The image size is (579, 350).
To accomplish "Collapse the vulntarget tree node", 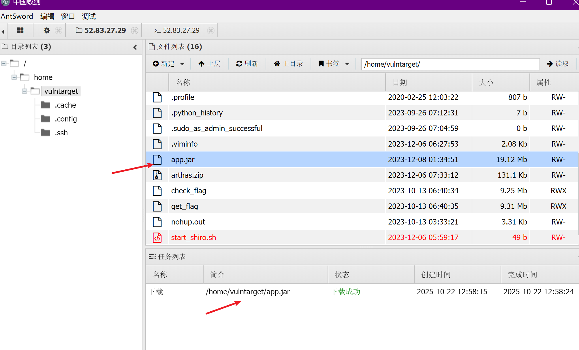I will tap(25, 91).
